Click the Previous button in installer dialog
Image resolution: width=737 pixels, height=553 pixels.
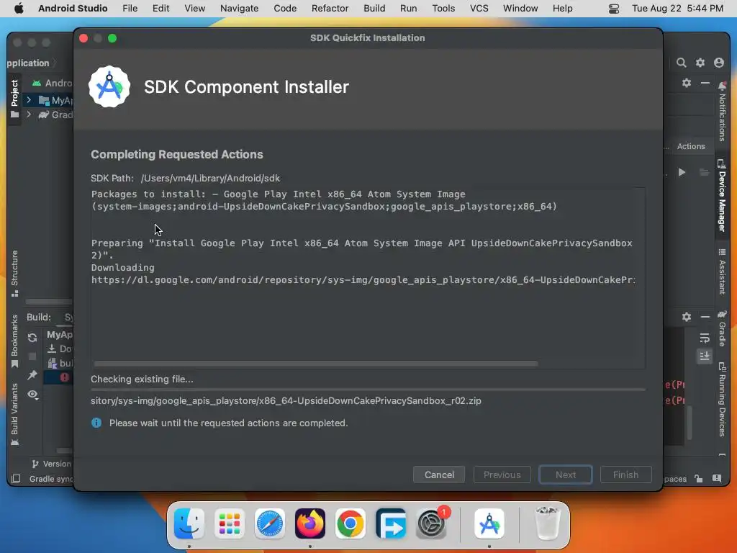click(502, 475)
